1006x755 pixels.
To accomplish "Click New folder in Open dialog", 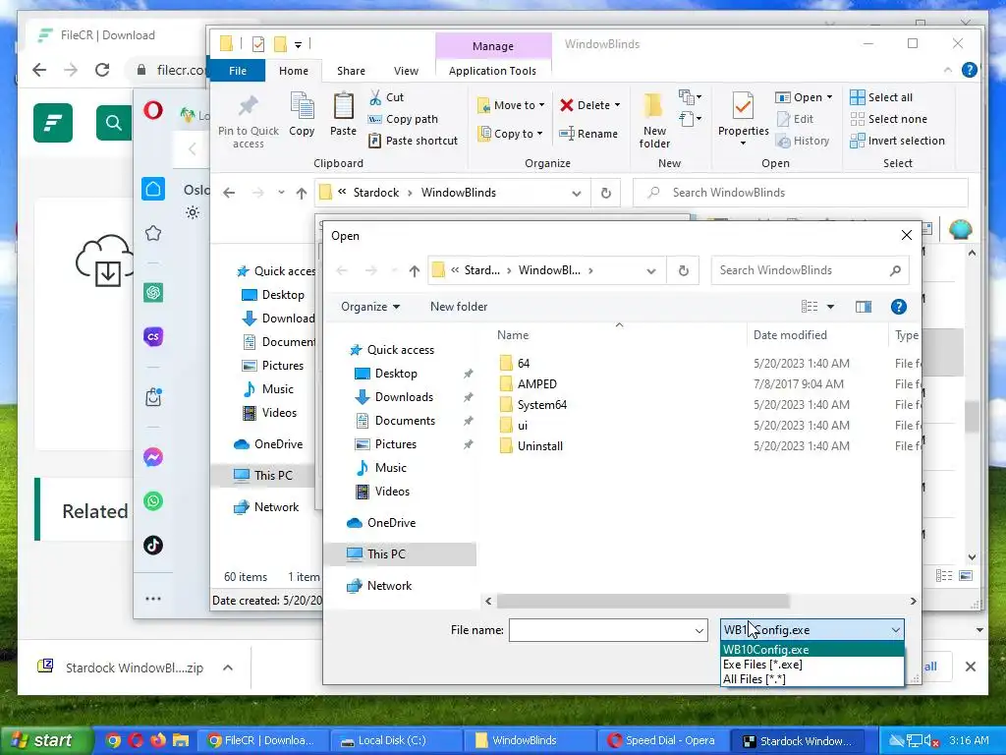I will click(459, 307).
